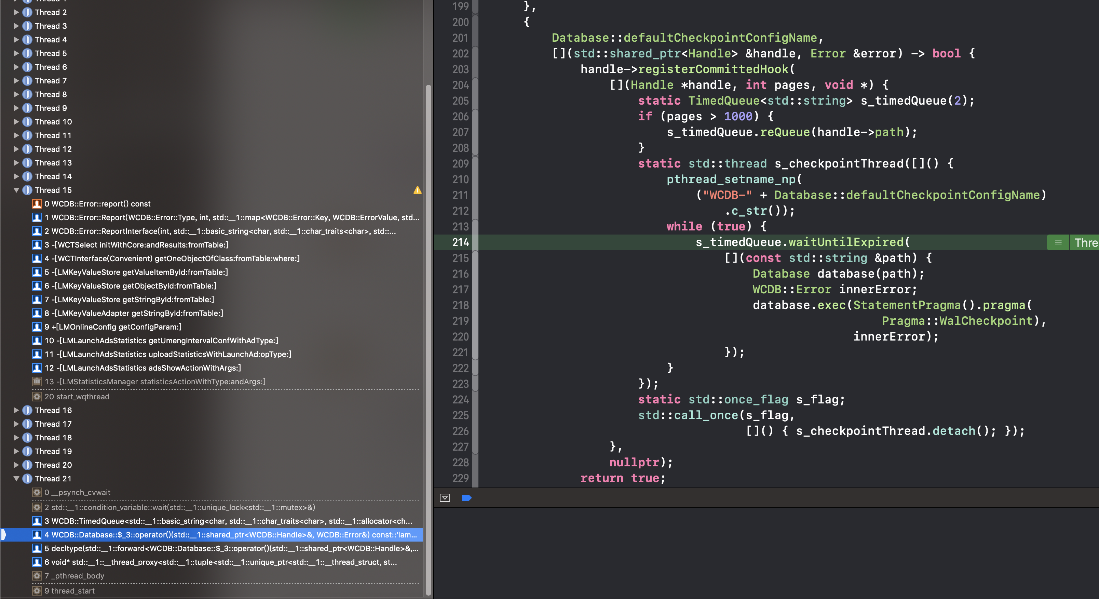The height and width of the screenshot is (599, 1099).
Task: Click the 'Thre' thread annotation on line 214
Action: tap(1085, 242)
